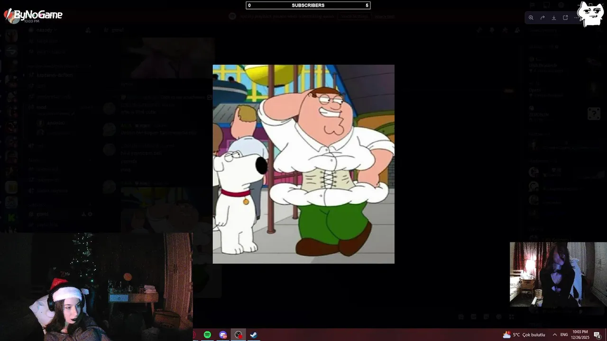Screen dimensions: 607x341
Task: Zoom the image with the magnifier icon
Action: [531, 18]
